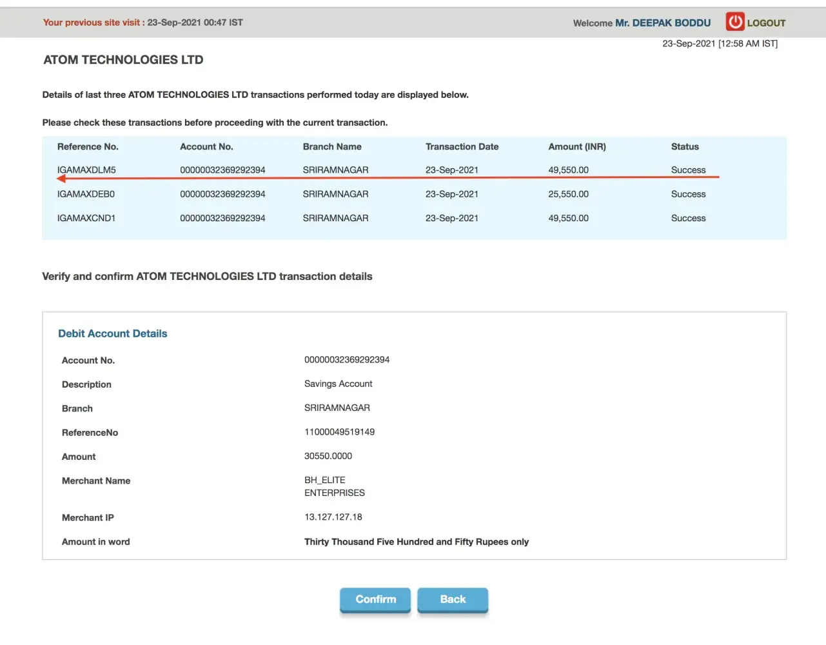Click the ReferenceNo value 11000049519149

point(339,432)
